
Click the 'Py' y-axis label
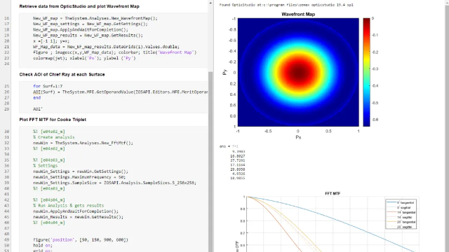(x=224, y=72)
